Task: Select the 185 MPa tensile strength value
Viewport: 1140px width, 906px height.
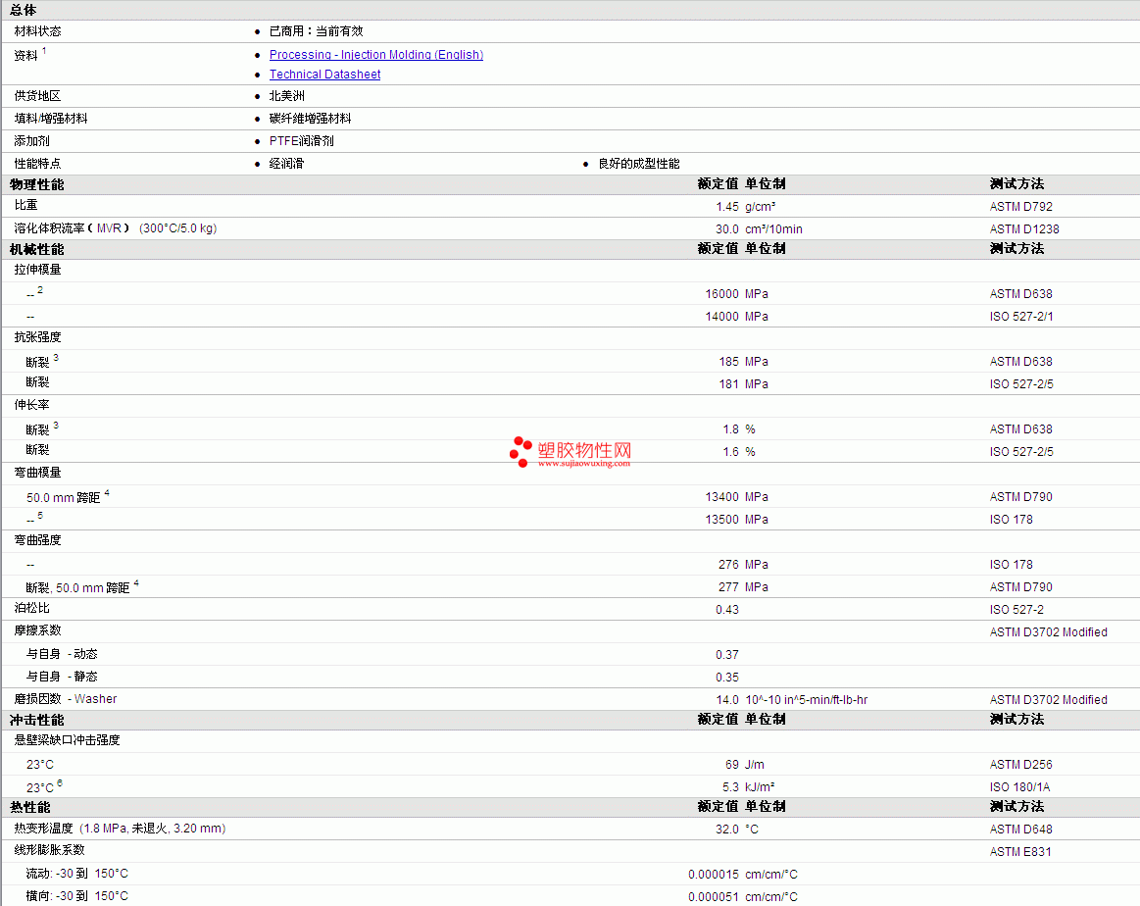Action: coord(744,362)
